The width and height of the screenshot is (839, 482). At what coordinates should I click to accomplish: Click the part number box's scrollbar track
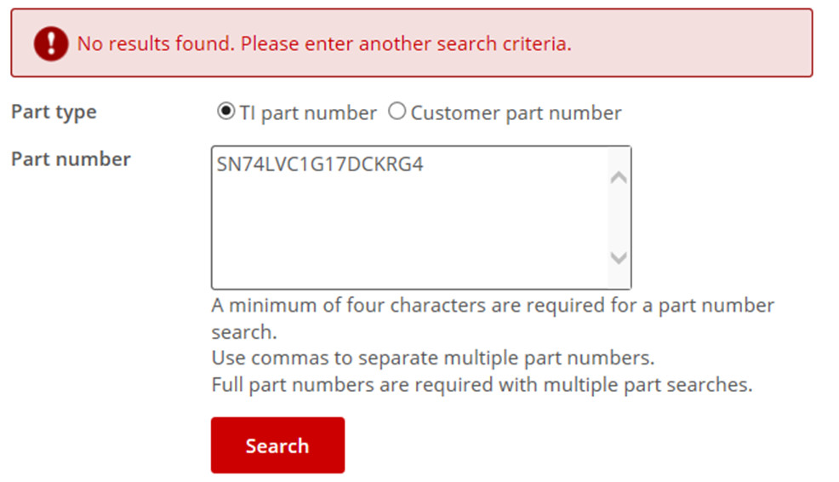pyautogui.click(x=619, y=217)
